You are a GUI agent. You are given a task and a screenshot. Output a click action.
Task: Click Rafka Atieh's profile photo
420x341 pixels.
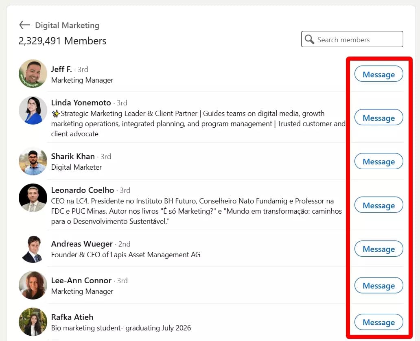tap(33, 322)
